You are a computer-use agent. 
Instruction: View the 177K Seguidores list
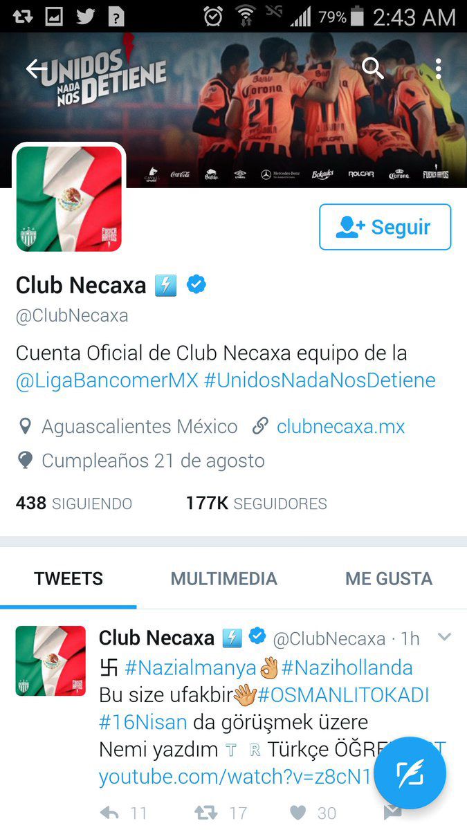(256, 504)
